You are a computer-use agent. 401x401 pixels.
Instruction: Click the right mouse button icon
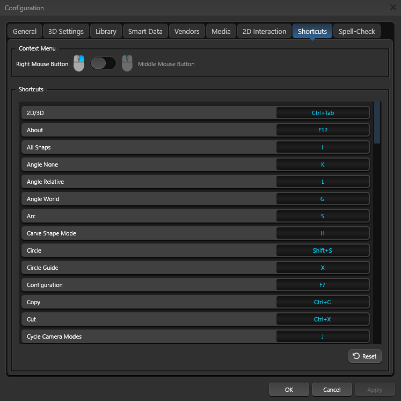[79, 63]
